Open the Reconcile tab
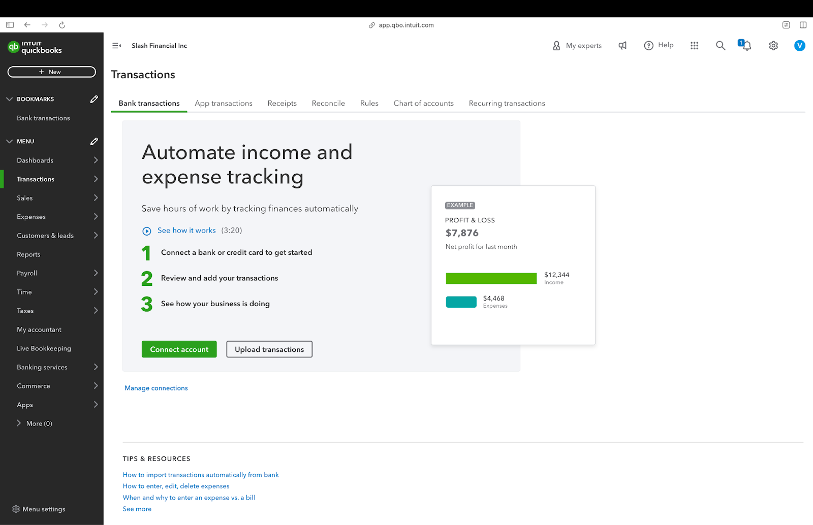 point(328,103)
